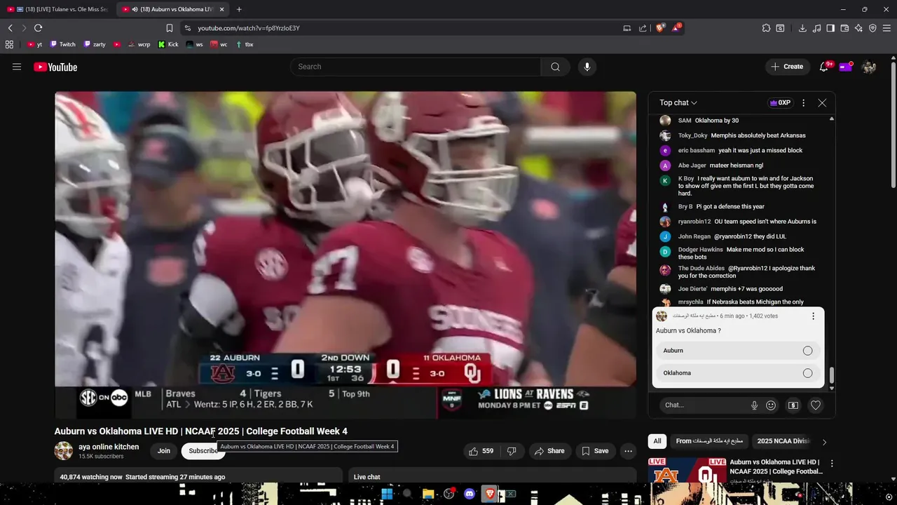Send a heart reaction in chat
Image resolution: width=897 pixels, height=505 pixels.
(x=816, y=405)
